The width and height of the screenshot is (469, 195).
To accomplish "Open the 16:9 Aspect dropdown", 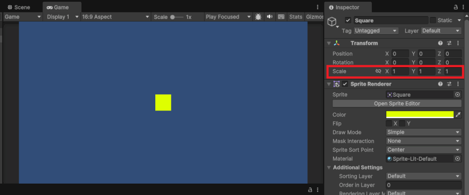I will (116, 17).
